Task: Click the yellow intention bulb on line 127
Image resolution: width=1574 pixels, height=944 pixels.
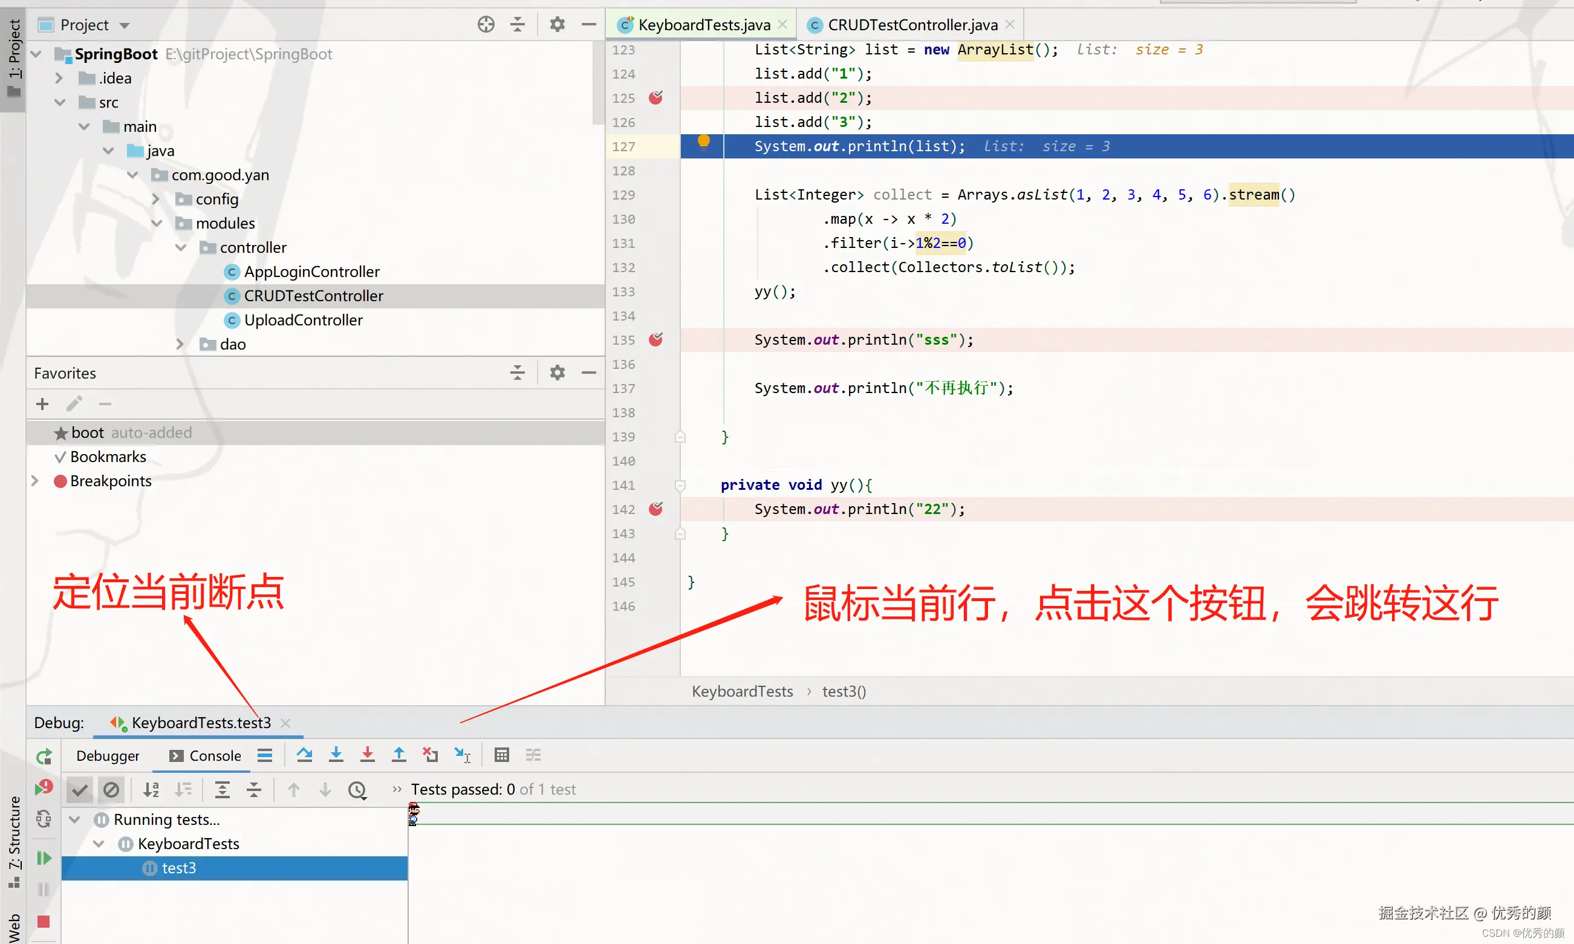Action: [x=703, y=142]
